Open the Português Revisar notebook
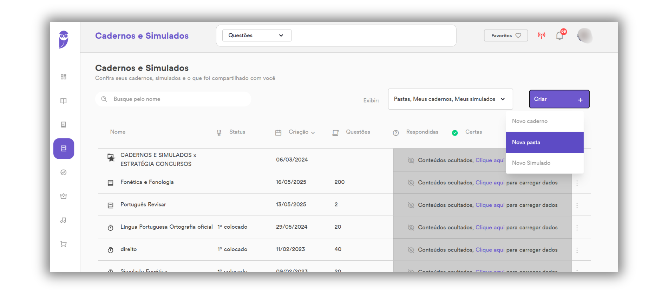This screenshot has height=294, width=668. click(x=143, y=204)
